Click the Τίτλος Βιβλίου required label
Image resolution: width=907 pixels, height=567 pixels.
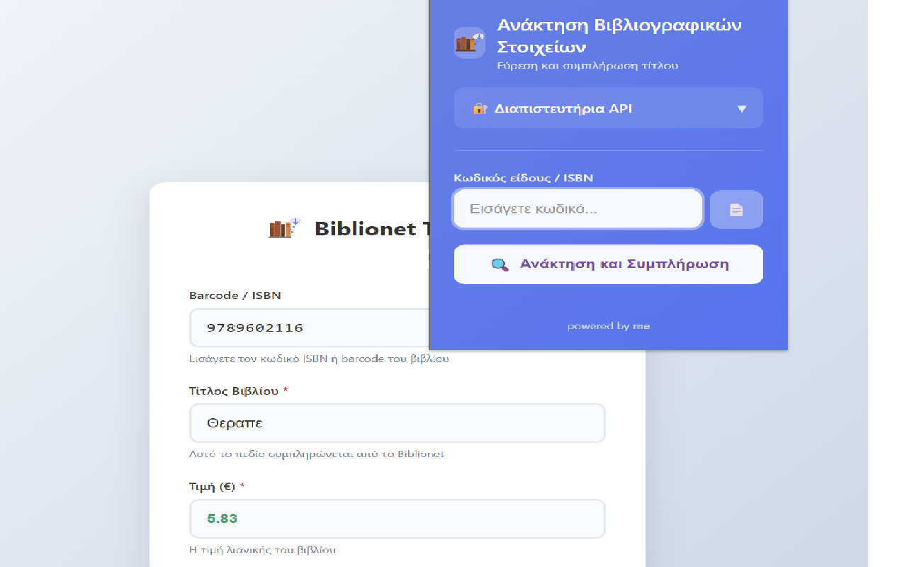pos(238,391)
